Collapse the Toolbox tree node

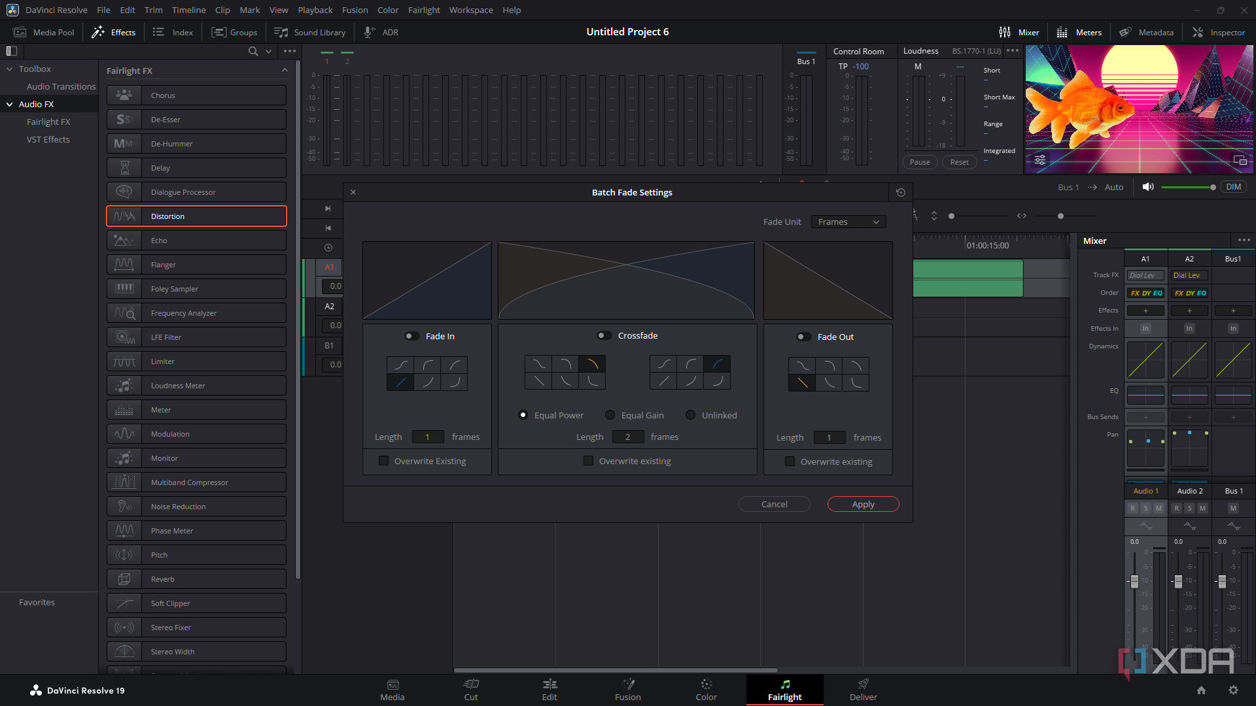click(10, 69)
